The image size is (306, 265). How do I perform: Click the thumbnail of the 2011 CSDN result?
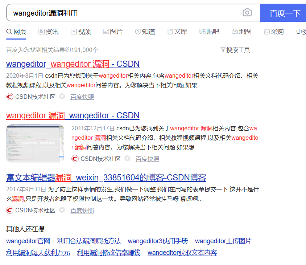[x=35, y=143]
